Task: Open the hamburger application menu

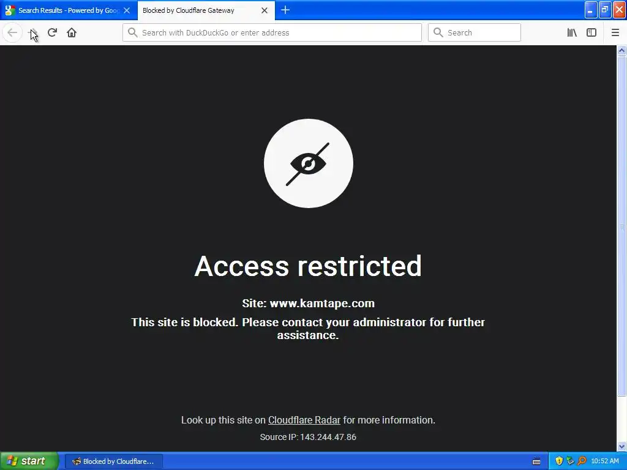Action: tap(615, 32)
